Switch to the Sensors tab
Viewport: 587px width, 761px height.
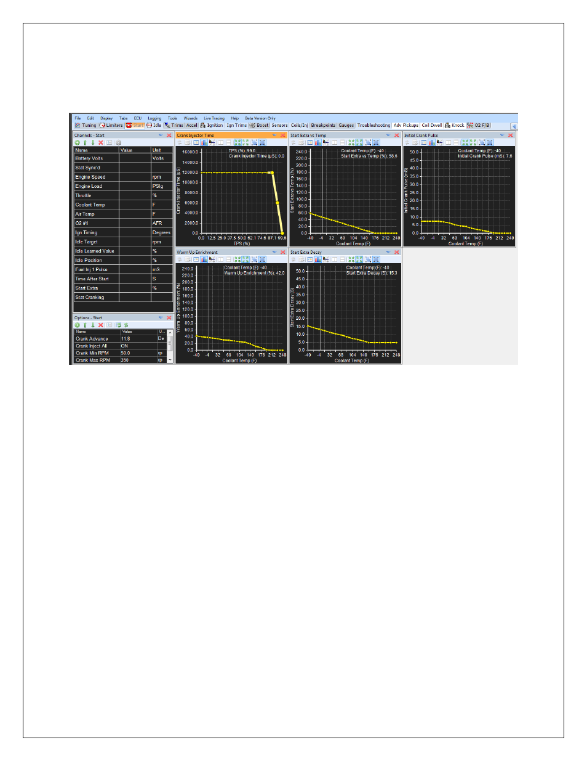point(279,125)
